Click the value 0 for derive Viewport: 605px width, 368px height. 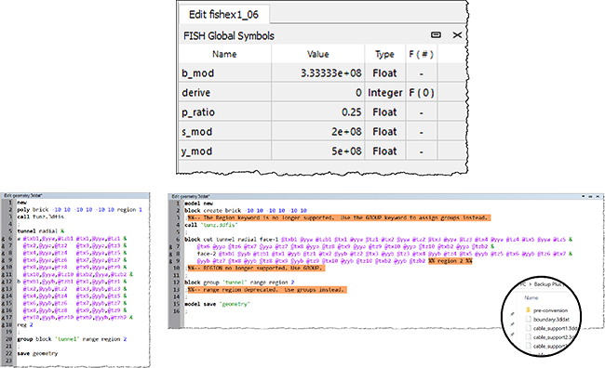pos(359,93)
